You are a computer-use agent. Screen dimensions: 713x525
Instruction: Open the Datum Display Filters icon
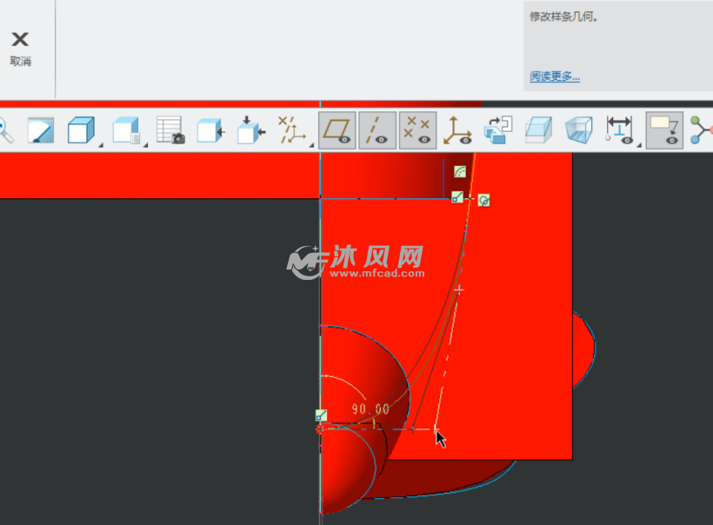pyautogui.click(x=292, y=131)
